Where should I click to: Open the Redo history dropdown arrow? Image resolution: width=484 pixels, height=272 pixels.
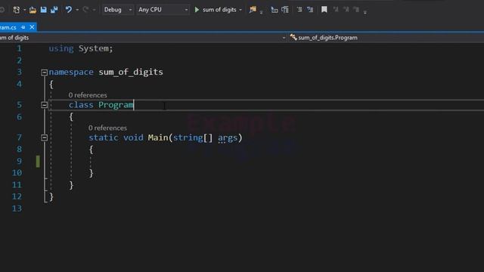point(94,10)
